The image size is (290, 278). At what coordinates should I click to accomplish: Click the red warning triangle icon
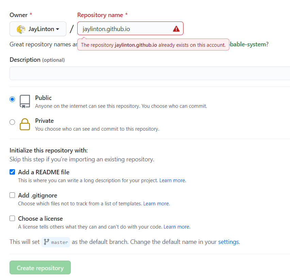[176, 29]
